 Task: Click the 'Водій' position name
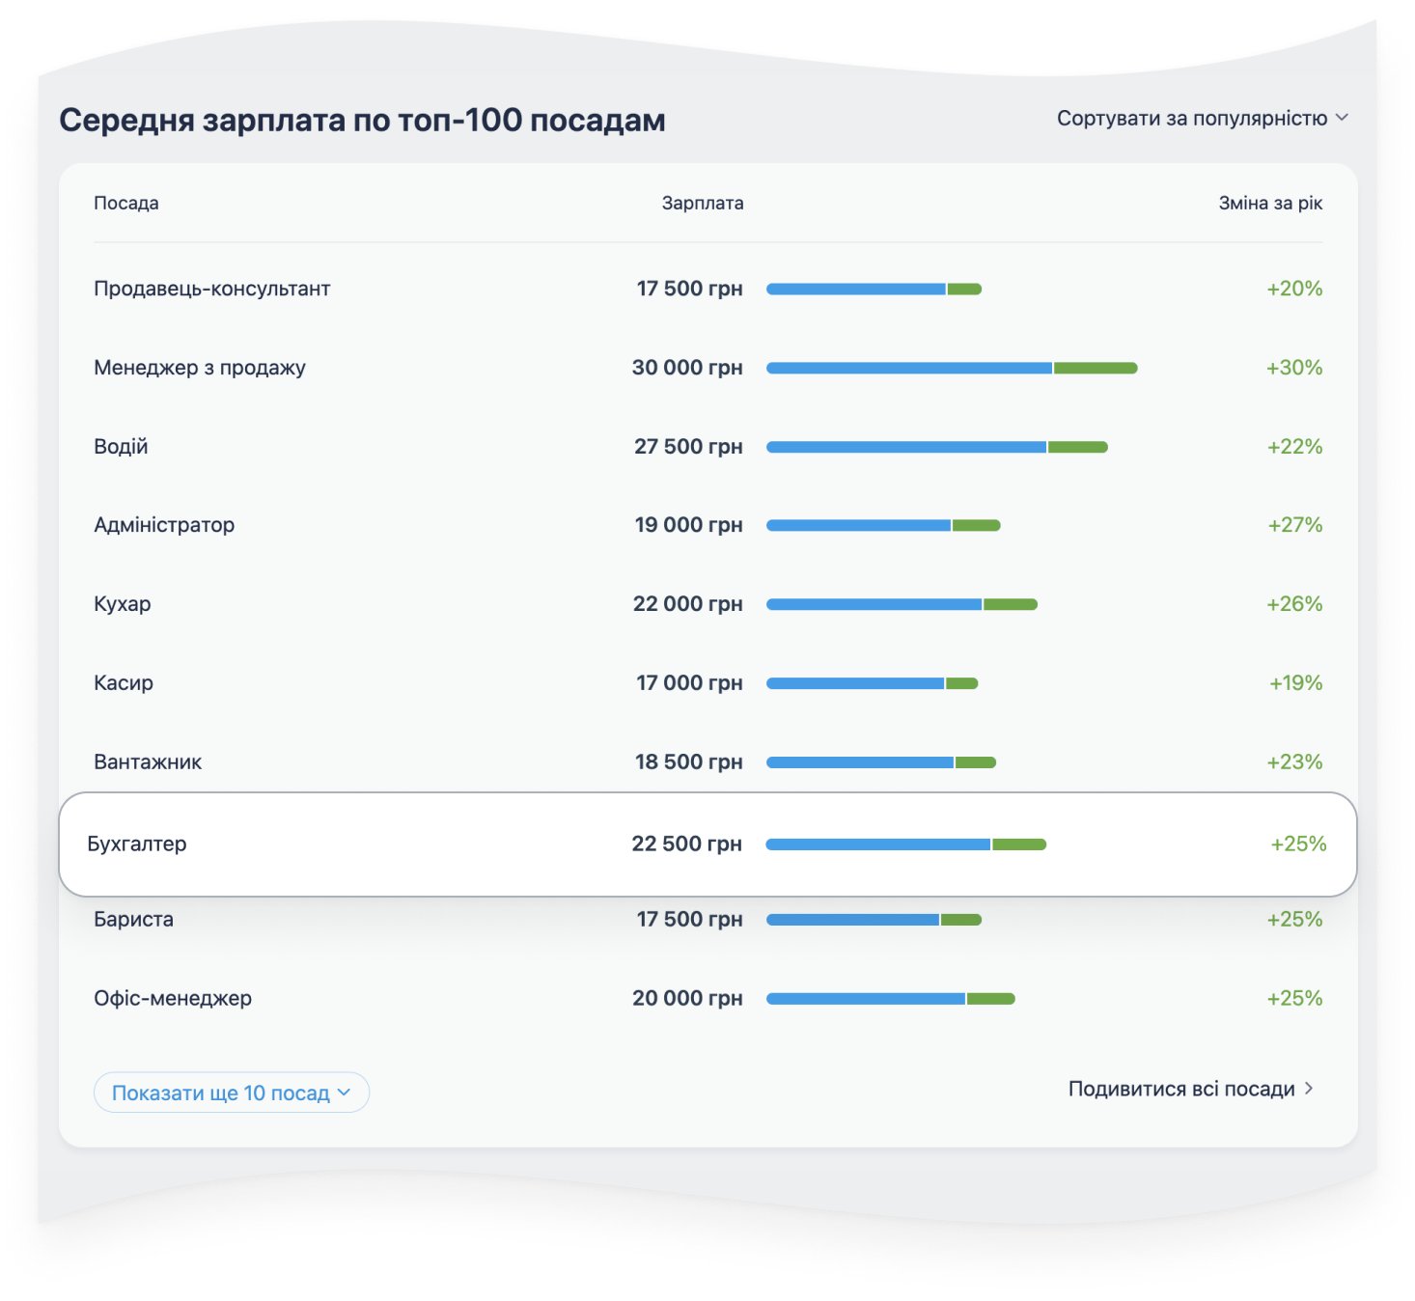[x=121, y=447]
